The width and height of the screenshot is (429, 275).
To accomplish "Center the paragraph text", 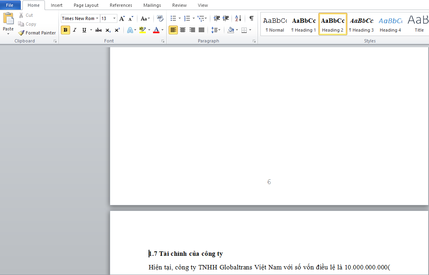I will [x=183, y=30].
